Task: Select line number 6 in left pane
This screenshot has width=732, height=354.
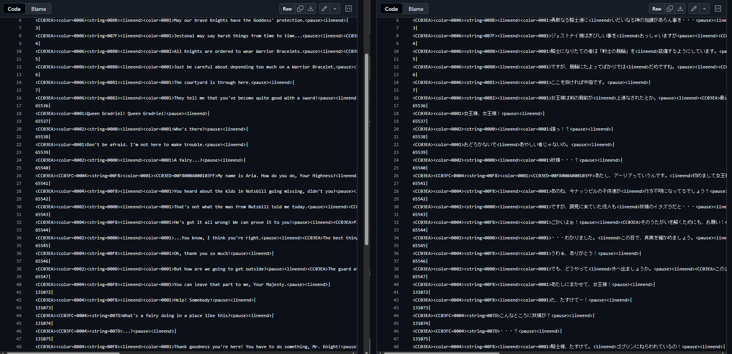Action: pos(20,20)
